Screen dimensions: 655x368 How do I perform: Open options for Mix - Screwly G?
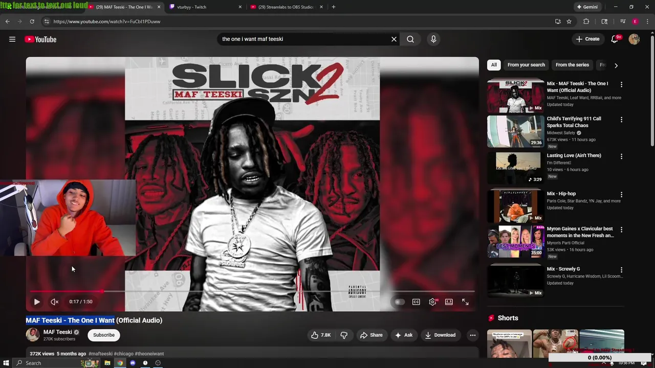tap(621, 270)
